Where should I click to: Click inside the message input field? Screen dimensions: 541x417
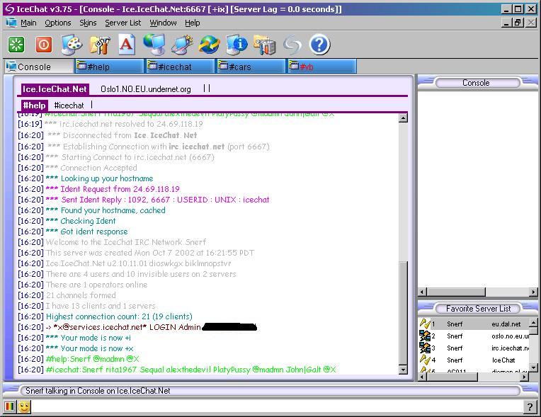pyautogui.click(x=277, y=407)
